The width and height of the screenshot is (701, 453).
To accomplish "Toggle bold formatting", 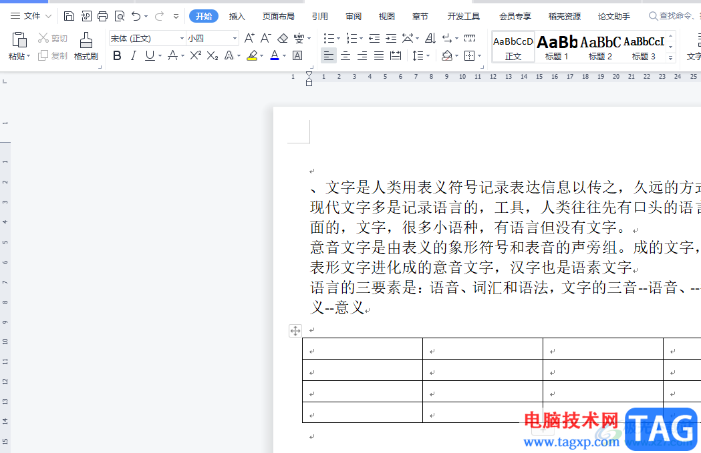I will pyautogui.click(x=117, y=56).
